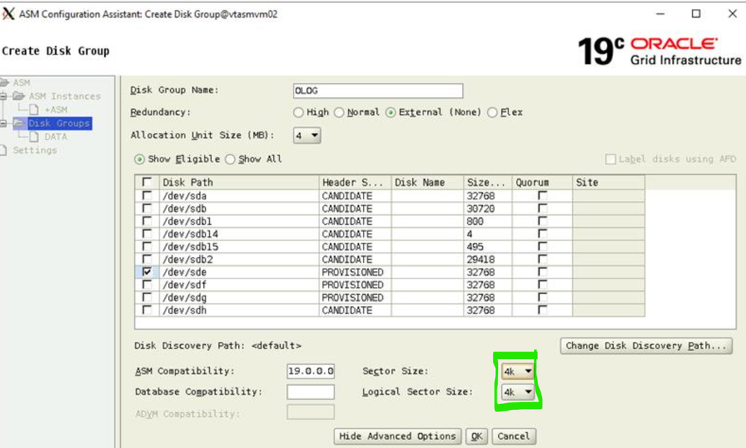
Task: Check the /dev/sdb1 disk checkbox
Action: coord(147,221)
